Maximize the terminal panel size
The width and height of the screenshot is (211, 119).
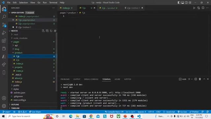(204, 79)
